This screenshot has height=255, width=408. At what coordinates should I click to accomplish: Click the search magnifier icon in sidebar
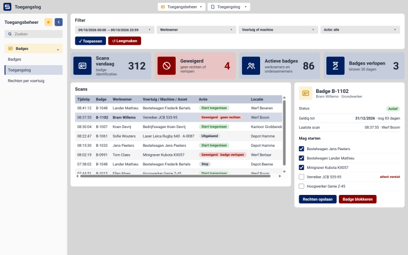pyautogui.click(x=10, y=34)
